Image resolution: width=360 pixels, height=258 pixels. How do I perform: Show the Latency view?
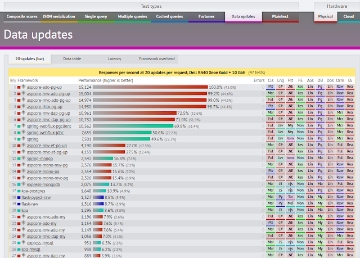tap(114, 59)
